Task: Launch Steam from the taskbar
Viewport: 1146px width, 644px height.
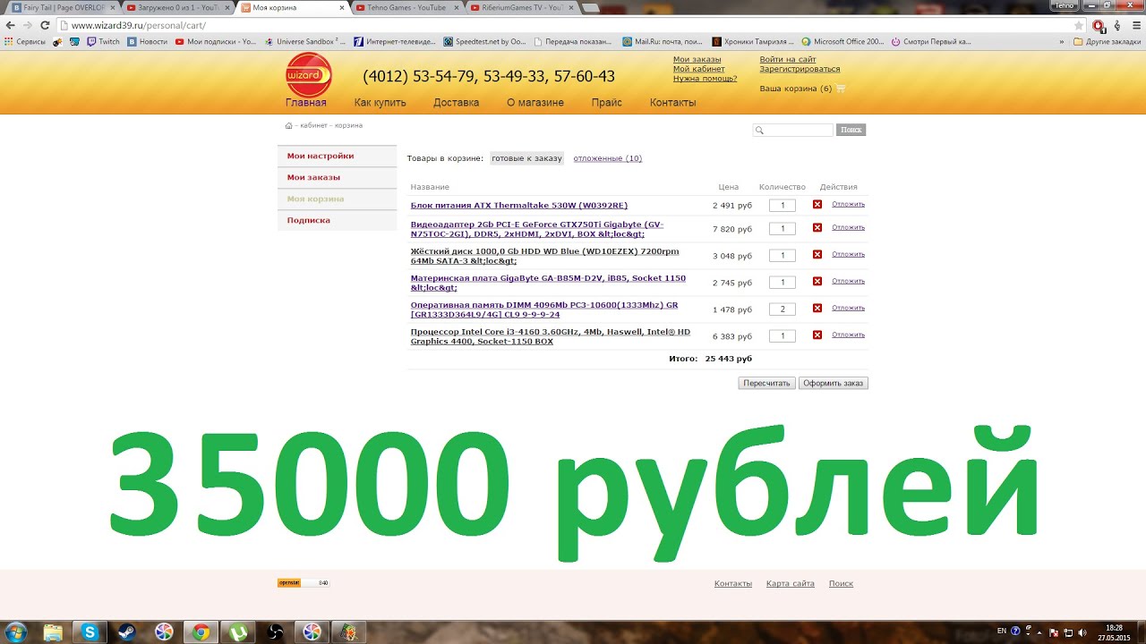Action: [x=126, y=632]
